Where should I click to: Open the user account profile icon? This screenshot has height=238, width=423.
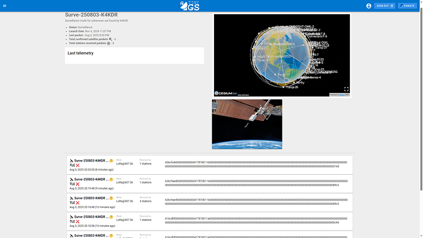(x=368, y=6)
